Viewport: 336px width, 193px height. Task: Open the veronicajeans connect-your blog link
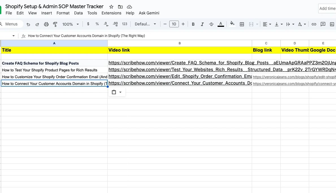click(294, 84)
